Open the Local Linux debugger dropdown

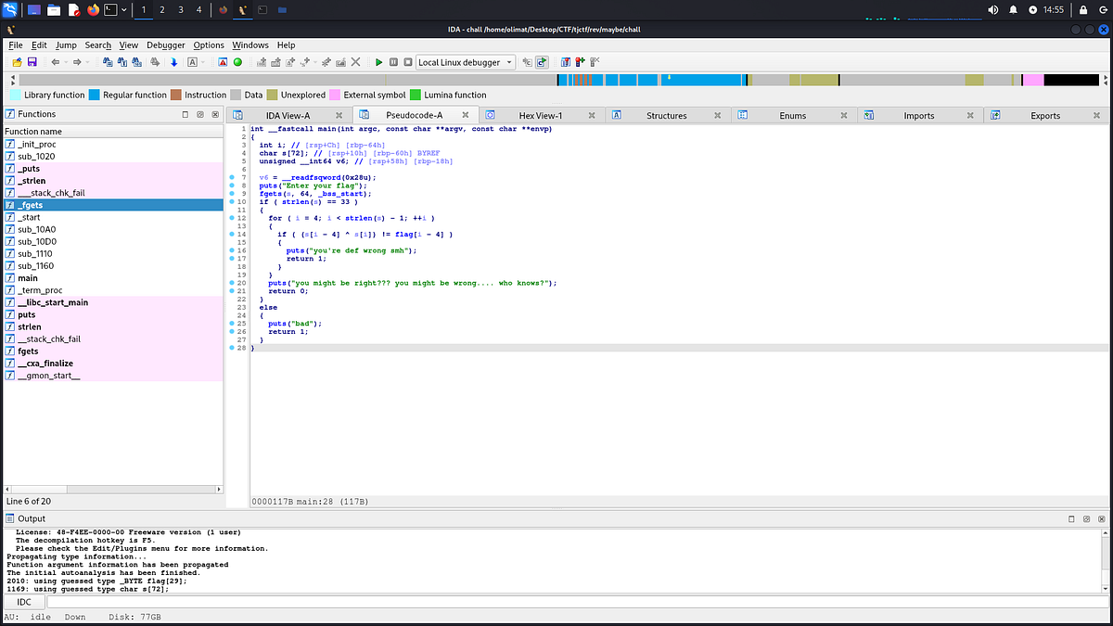pos(465,62)
